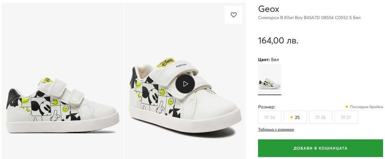The width and height of the screenshot is (385, 159).
Task: Open the Таблица с размери link
Action: (x=276, y=129)
